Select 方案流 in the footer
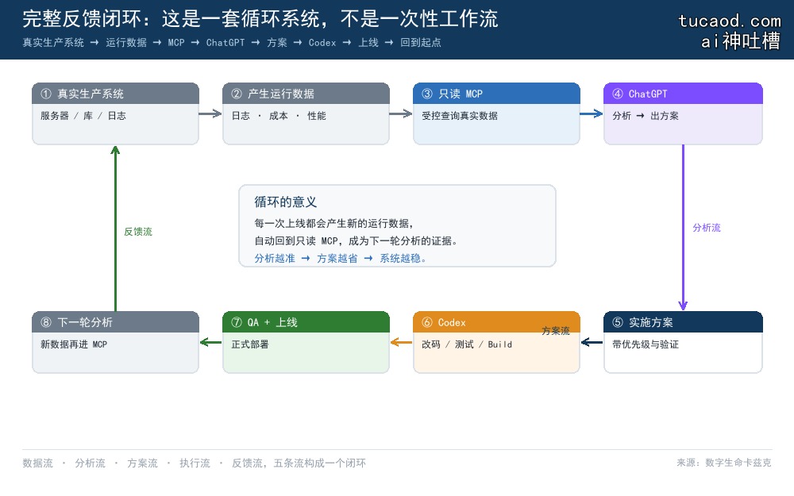The height and width of the screenshot is (496, 794). point(142,463)
